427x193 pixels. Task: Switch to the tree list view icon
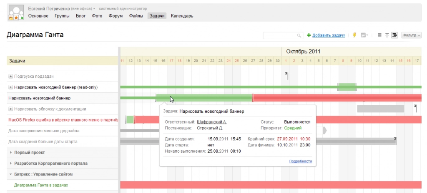[x=387, y=35]
